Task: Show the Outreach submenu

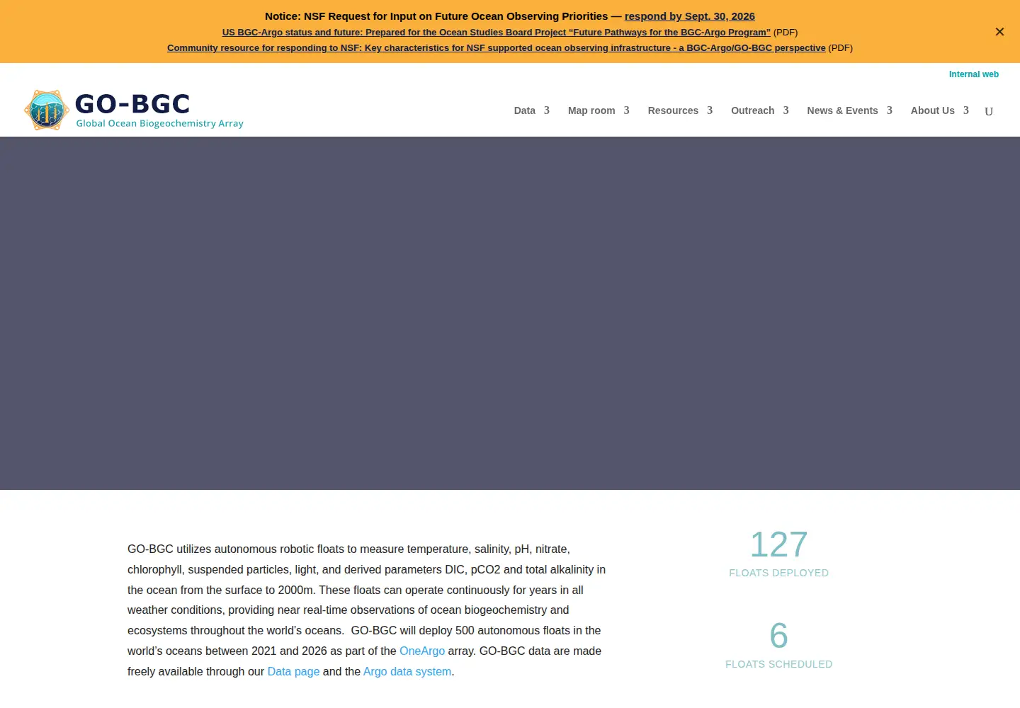Action: [x=760, y=110]
